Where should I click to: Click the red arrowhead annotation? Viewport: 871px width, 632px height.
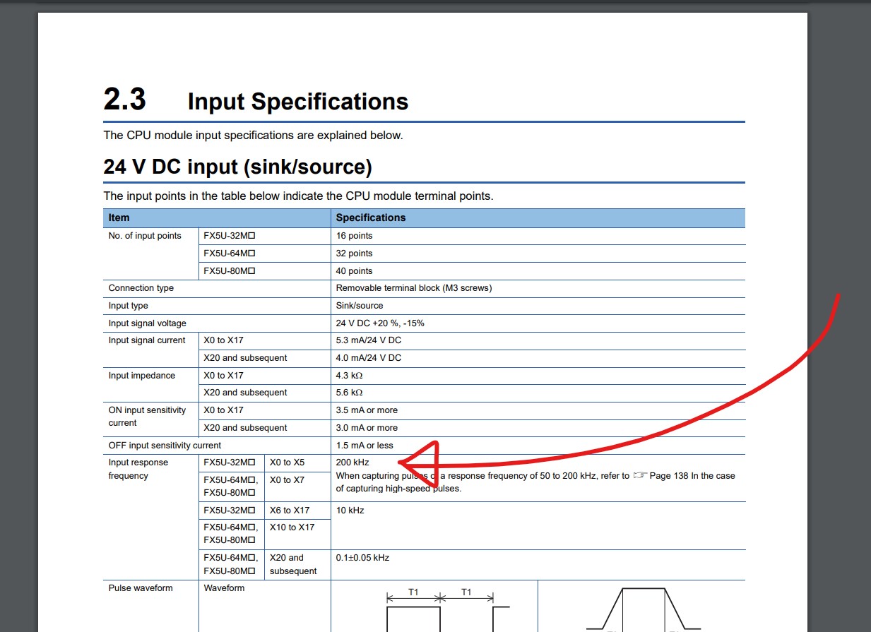coord(421,464)
